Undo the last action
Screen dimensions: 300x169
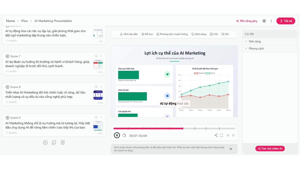(228, 135)
